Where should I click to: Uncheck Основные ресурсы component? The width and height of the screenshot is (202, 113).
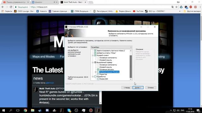pos(98,69)
